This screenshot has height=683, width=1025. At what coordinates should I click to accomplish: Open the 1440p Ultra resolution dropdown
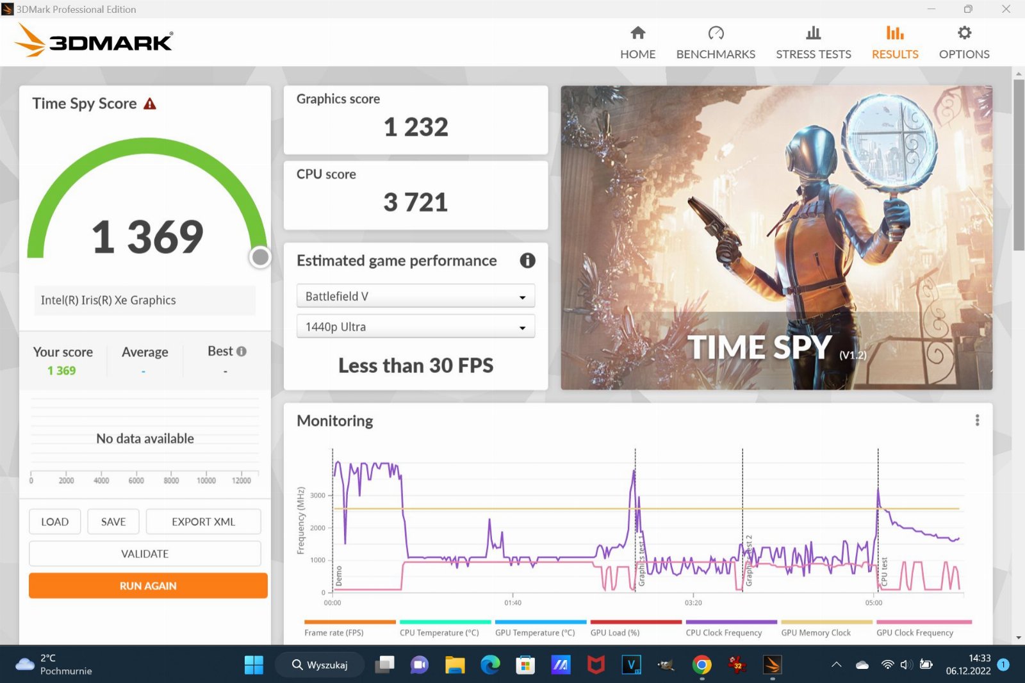coord(416,326)
